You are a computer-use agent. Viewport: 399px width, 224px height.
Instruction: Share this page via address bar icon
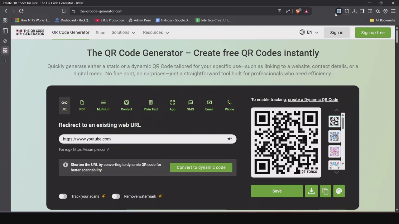(x=288, y=11)
